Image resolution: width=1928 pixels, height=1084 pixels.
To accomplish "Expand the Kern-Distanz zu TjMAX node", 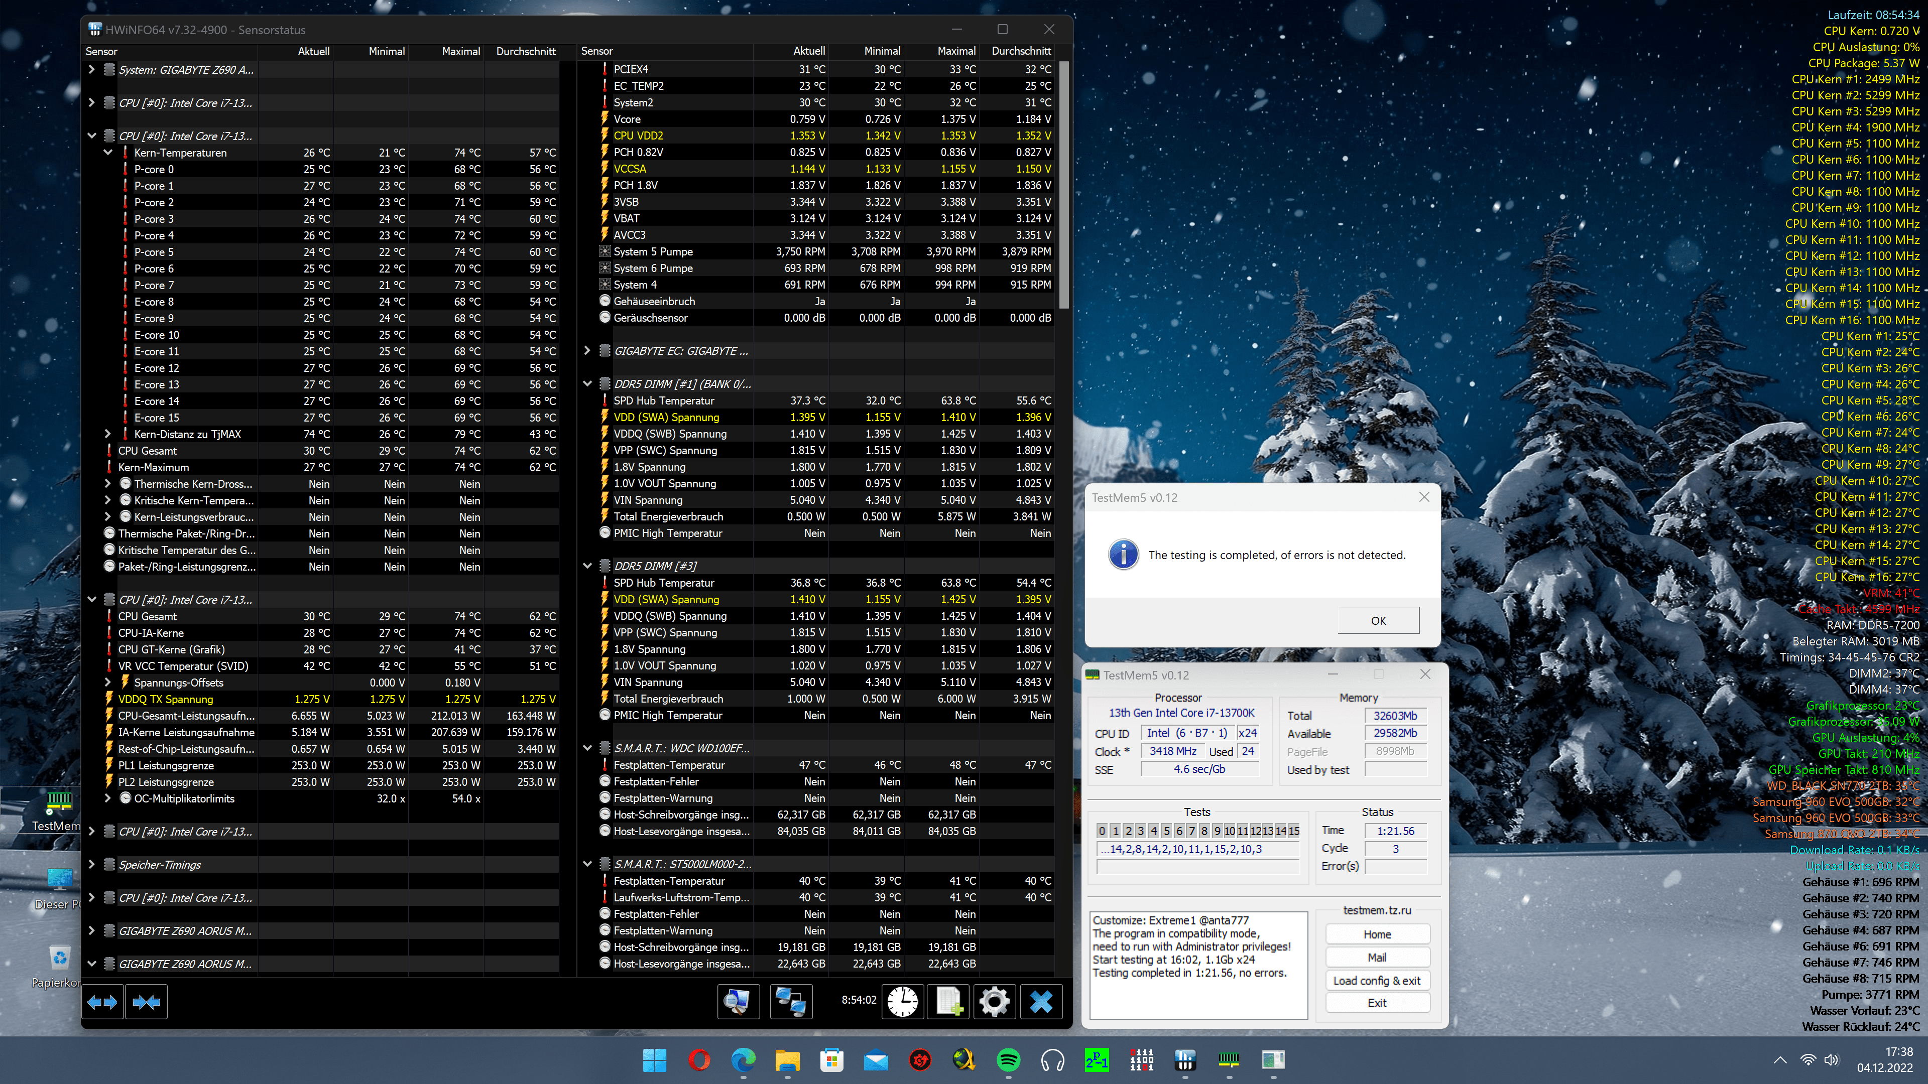I will pyautogui.click(x=108, y=434).
